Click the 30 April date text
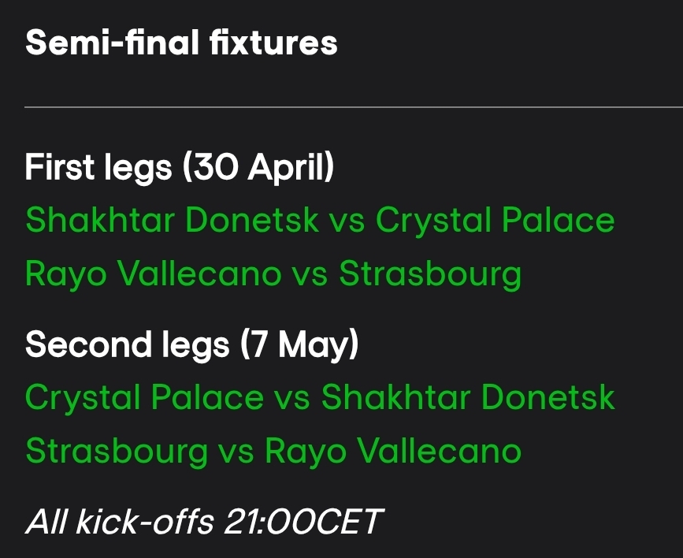 pos(258,168)
